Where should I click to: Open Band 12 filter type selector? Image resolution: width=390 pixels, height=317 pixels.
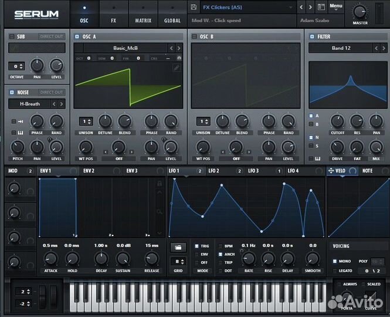341,48
